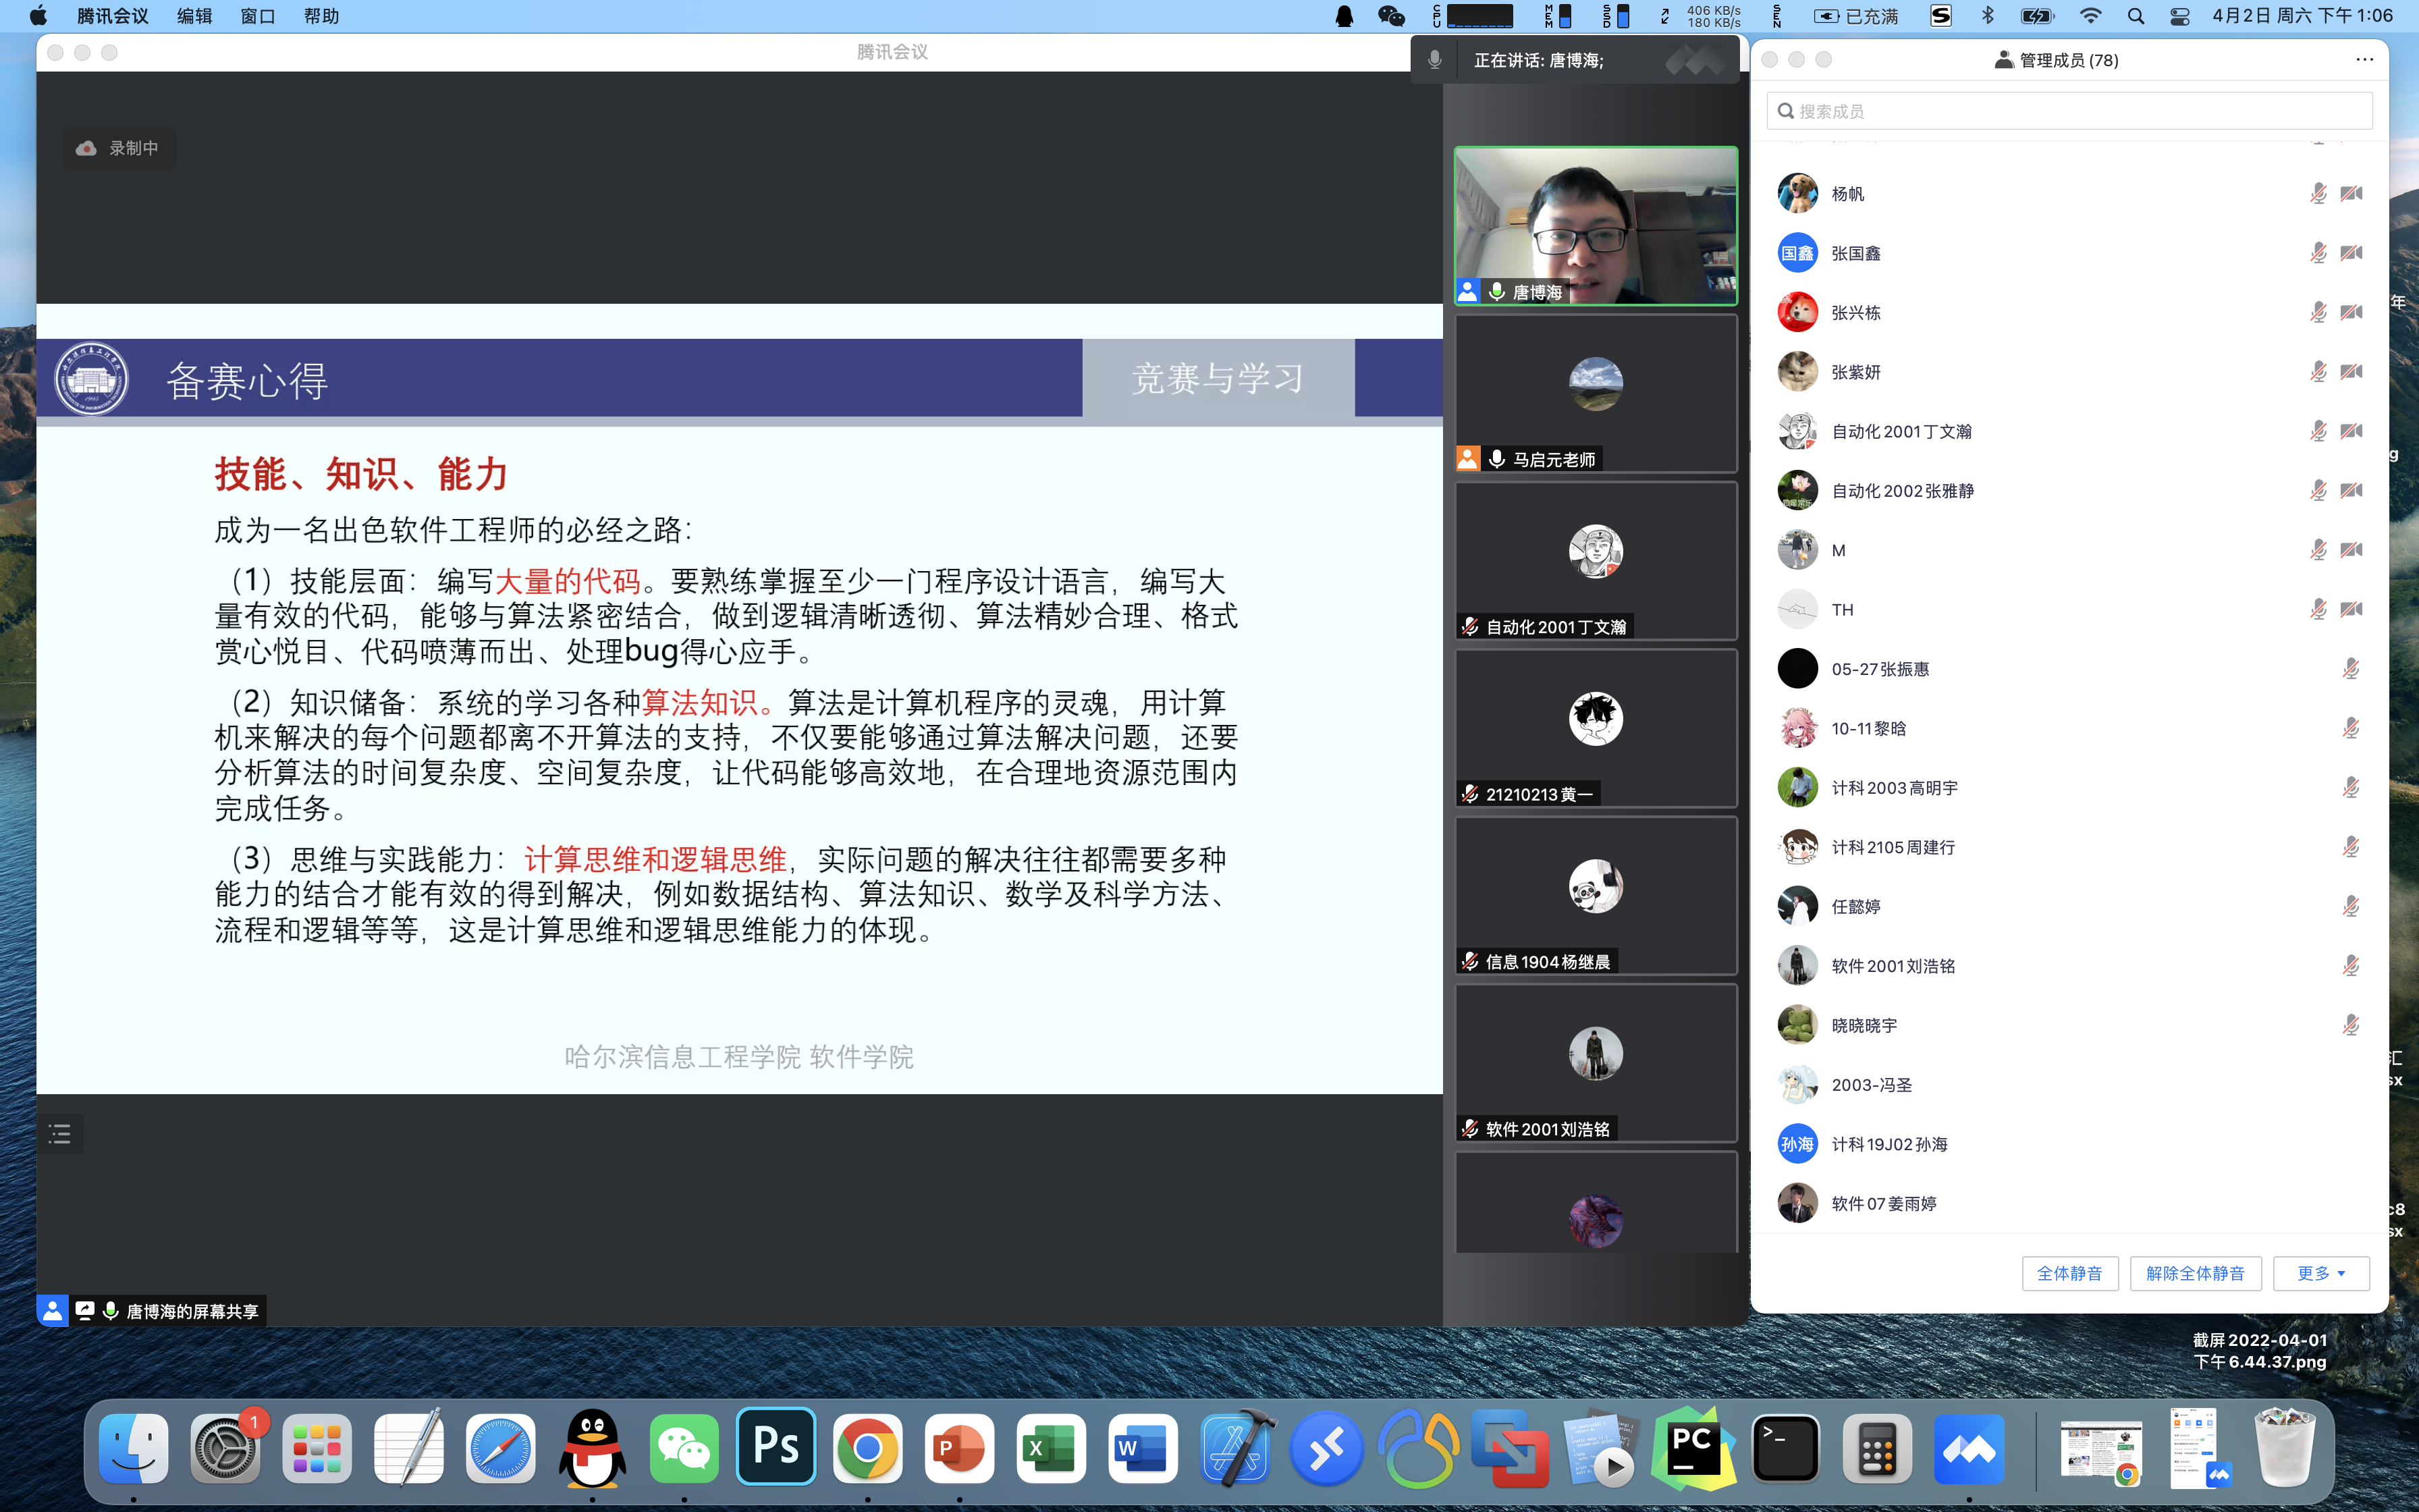Screen dimensions: 2419x1512
Task: Toggle microphone for 05-27张振惠
Action: (2351, 669)
